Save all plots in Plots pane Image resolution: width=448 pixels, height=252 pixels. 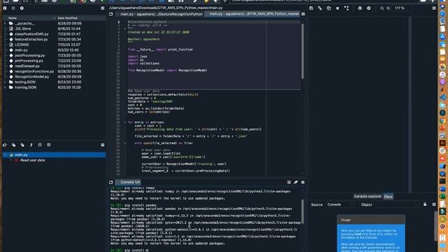pos(320,8)
